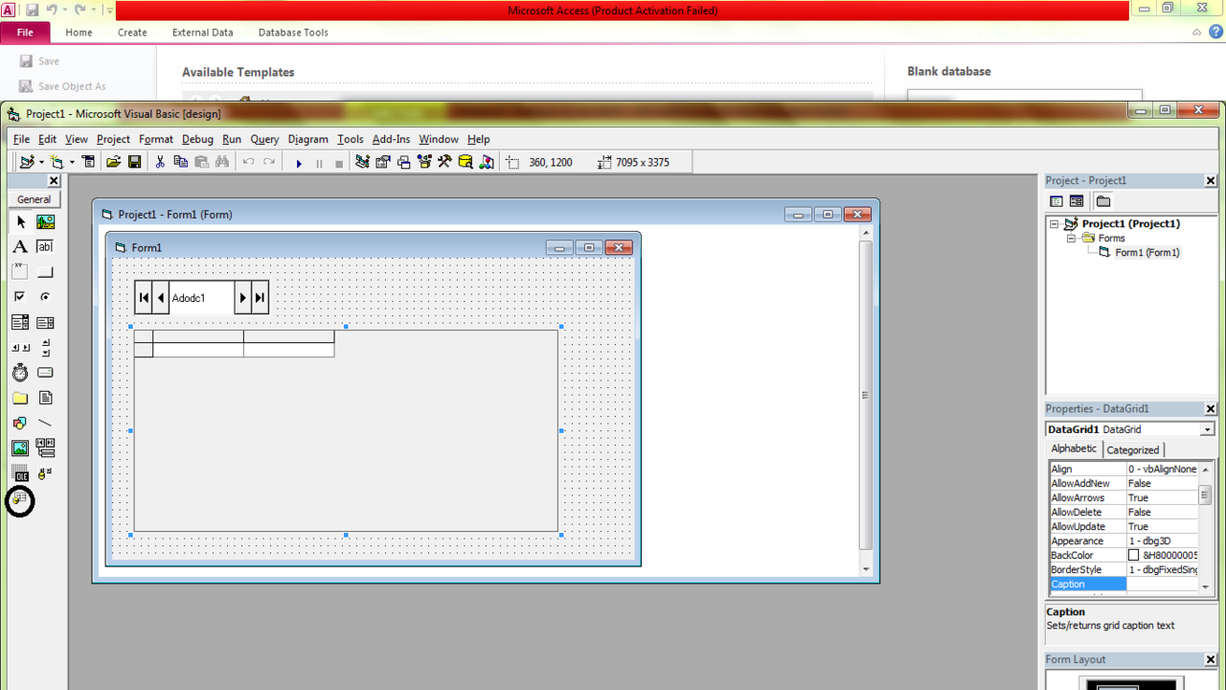
Task: Select the Image control tool
Action: click(x=20, y=448)
